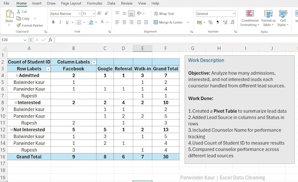The width and height of the screenshot is (298, 182).
Task: Switch to the Data tab
Action: point(111,3)
